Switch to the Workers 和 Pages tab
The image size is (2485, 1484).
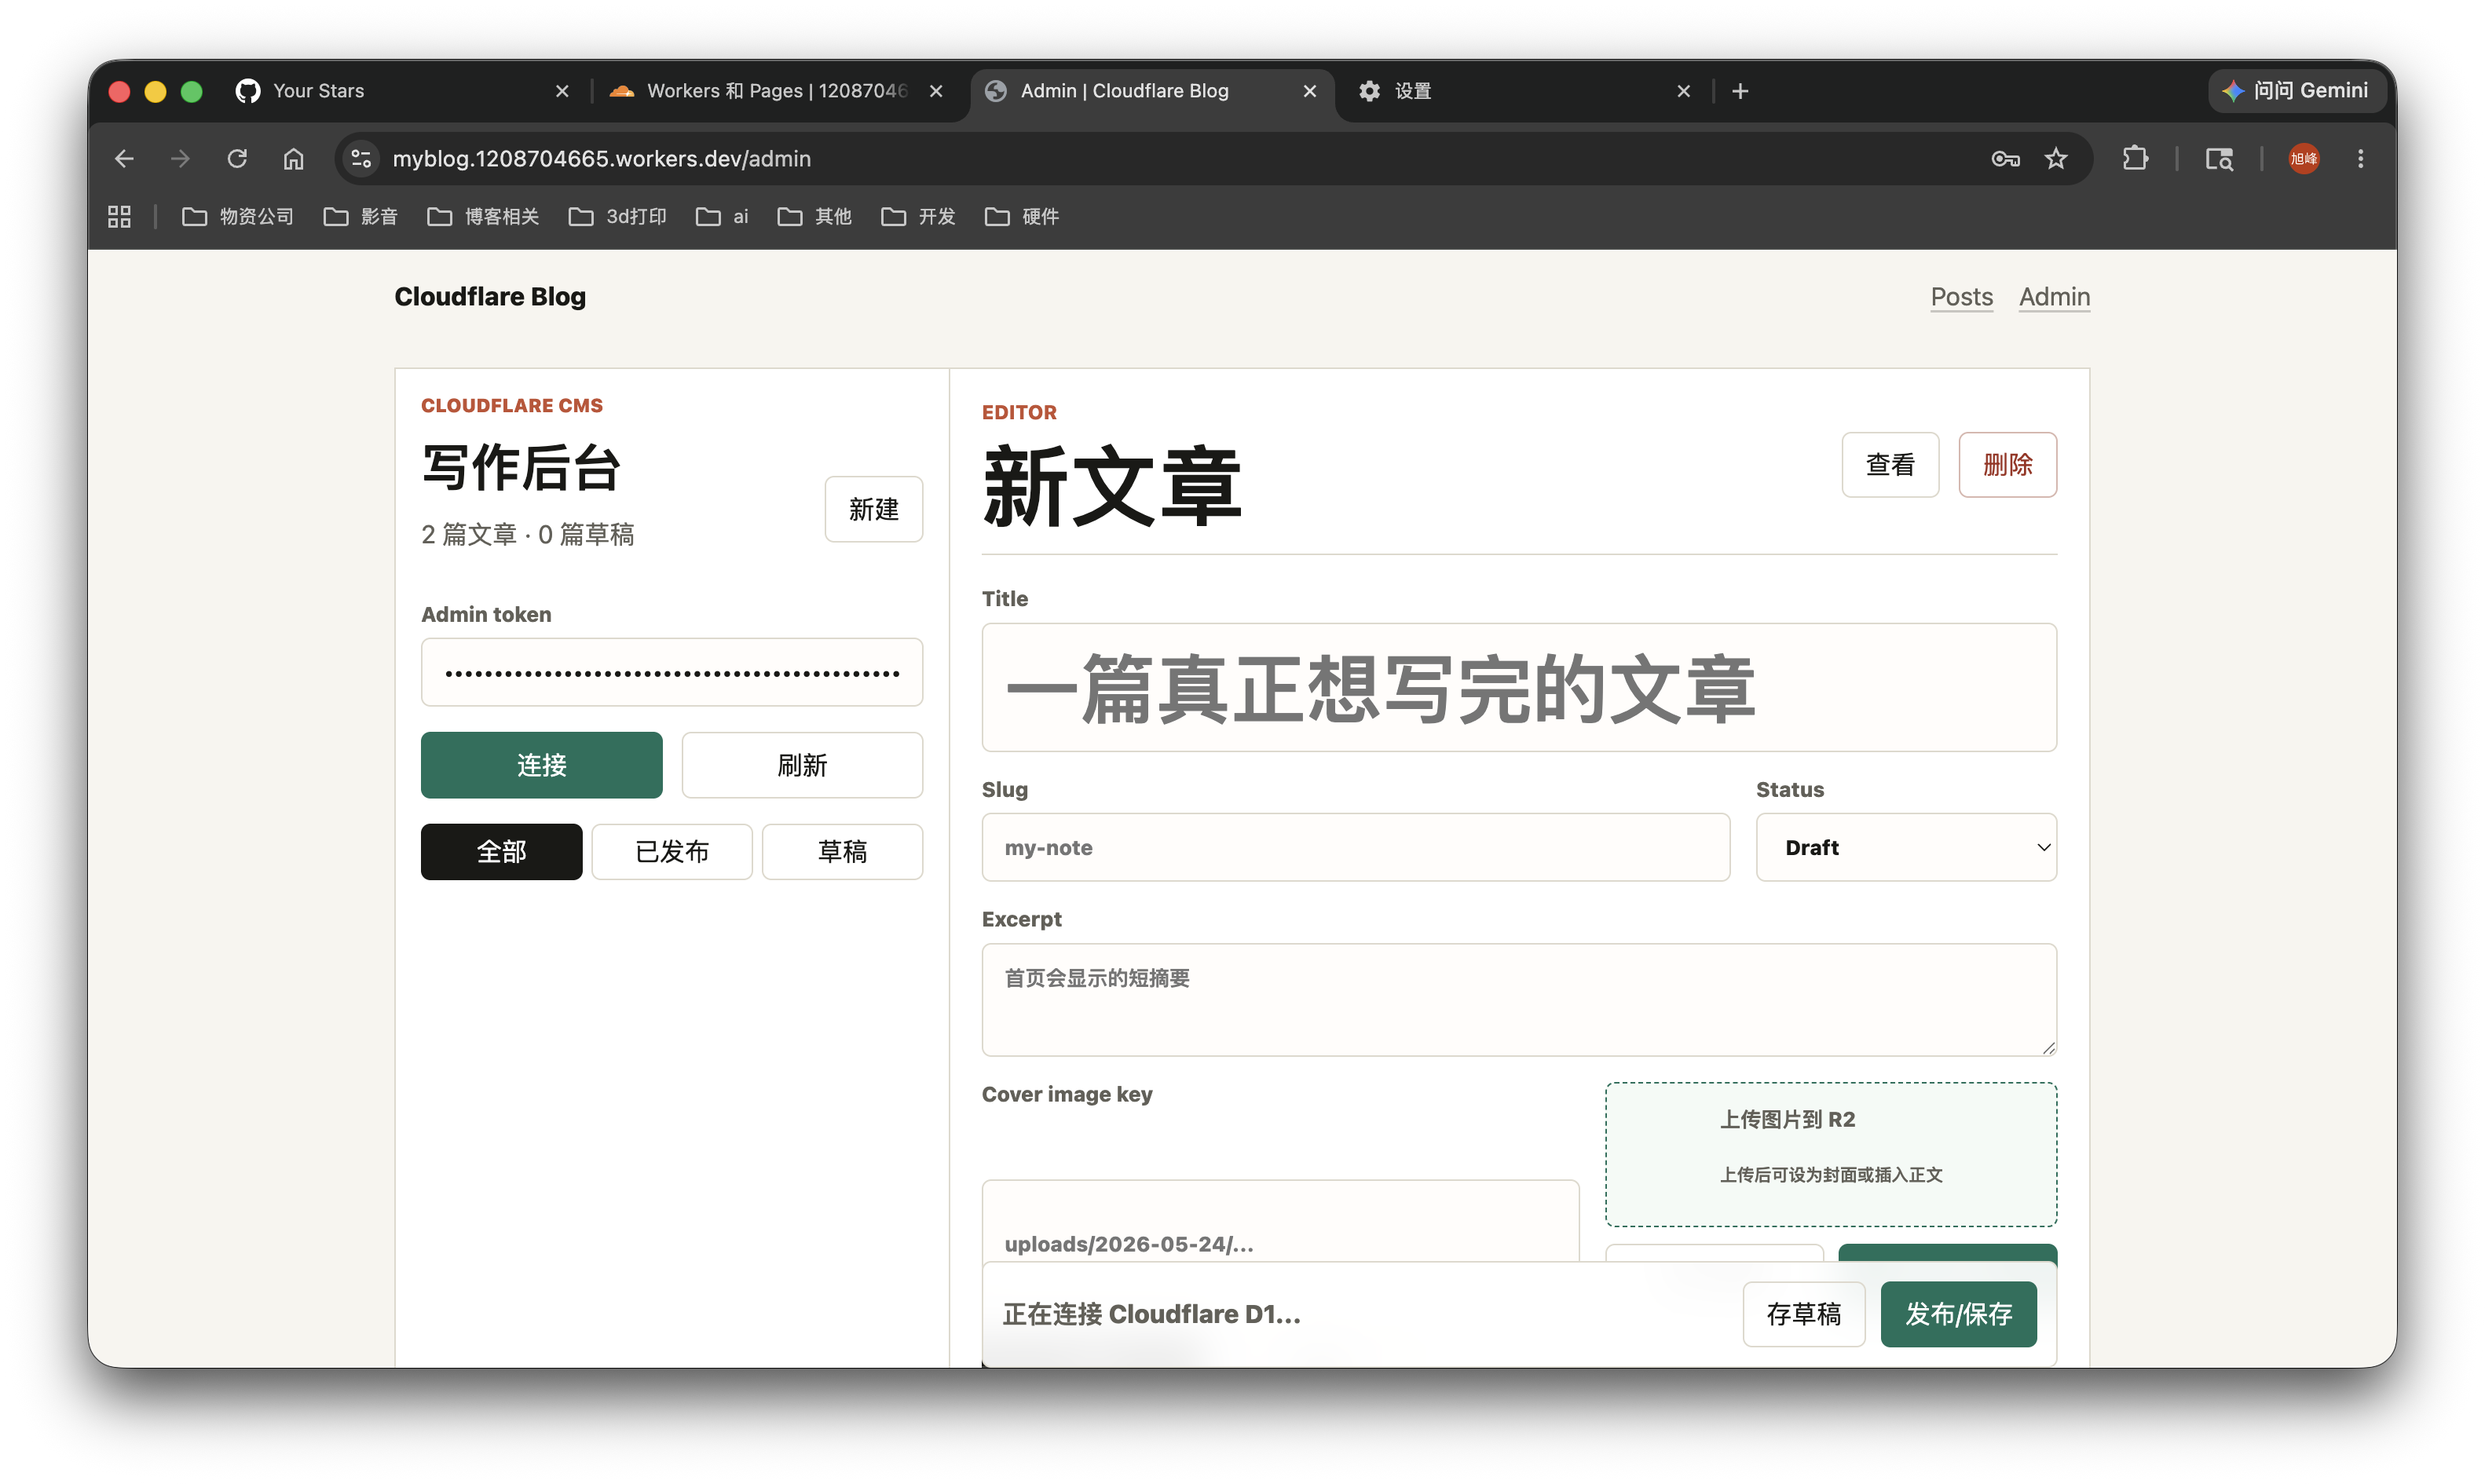(777, 91)
